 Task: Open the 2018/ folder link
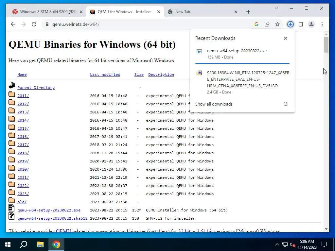pos(23,153)
